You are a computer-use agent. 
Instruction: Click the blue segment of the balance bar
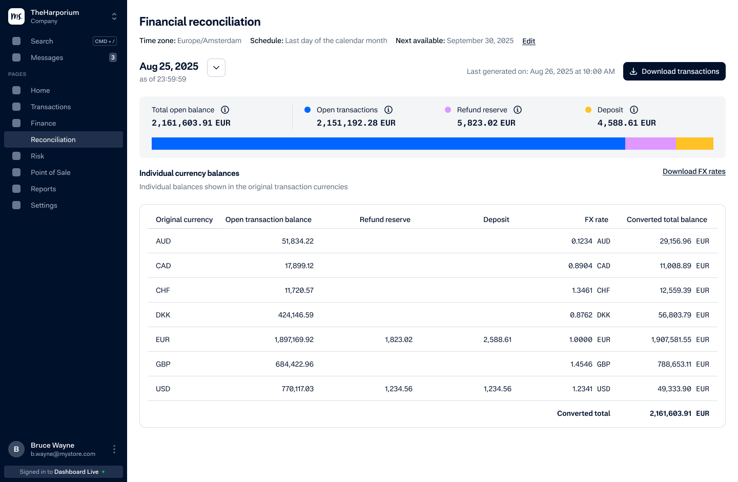point(388,144)
